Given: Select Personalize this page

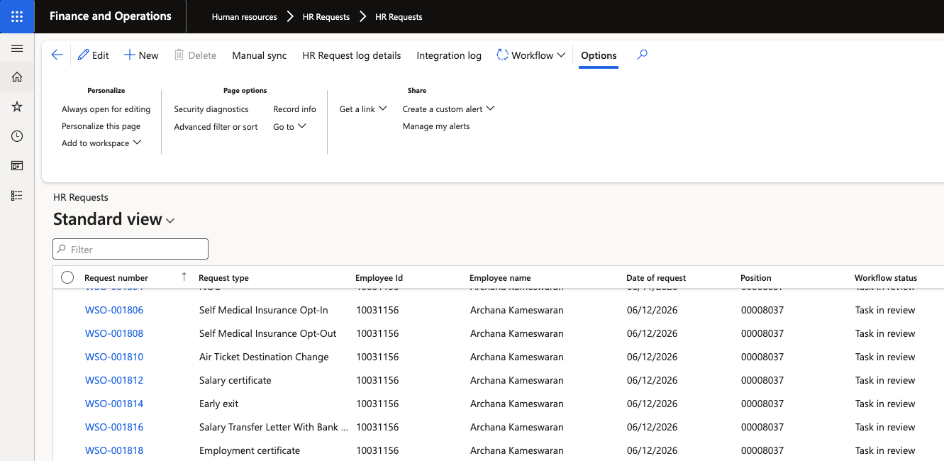Looking at the screenshot, I should click(101, 126).
